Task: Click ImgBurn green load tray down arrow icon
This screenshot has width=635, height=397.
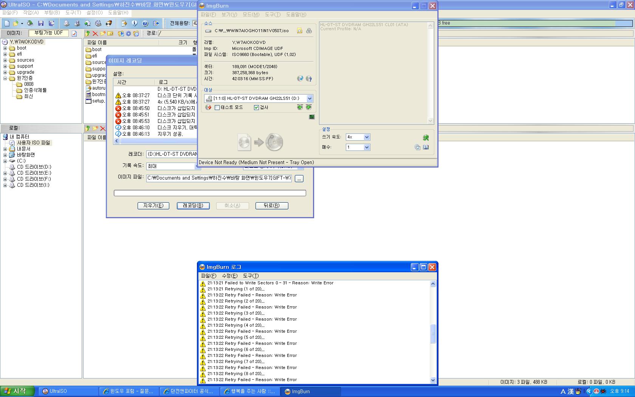Action: point(309,107)
